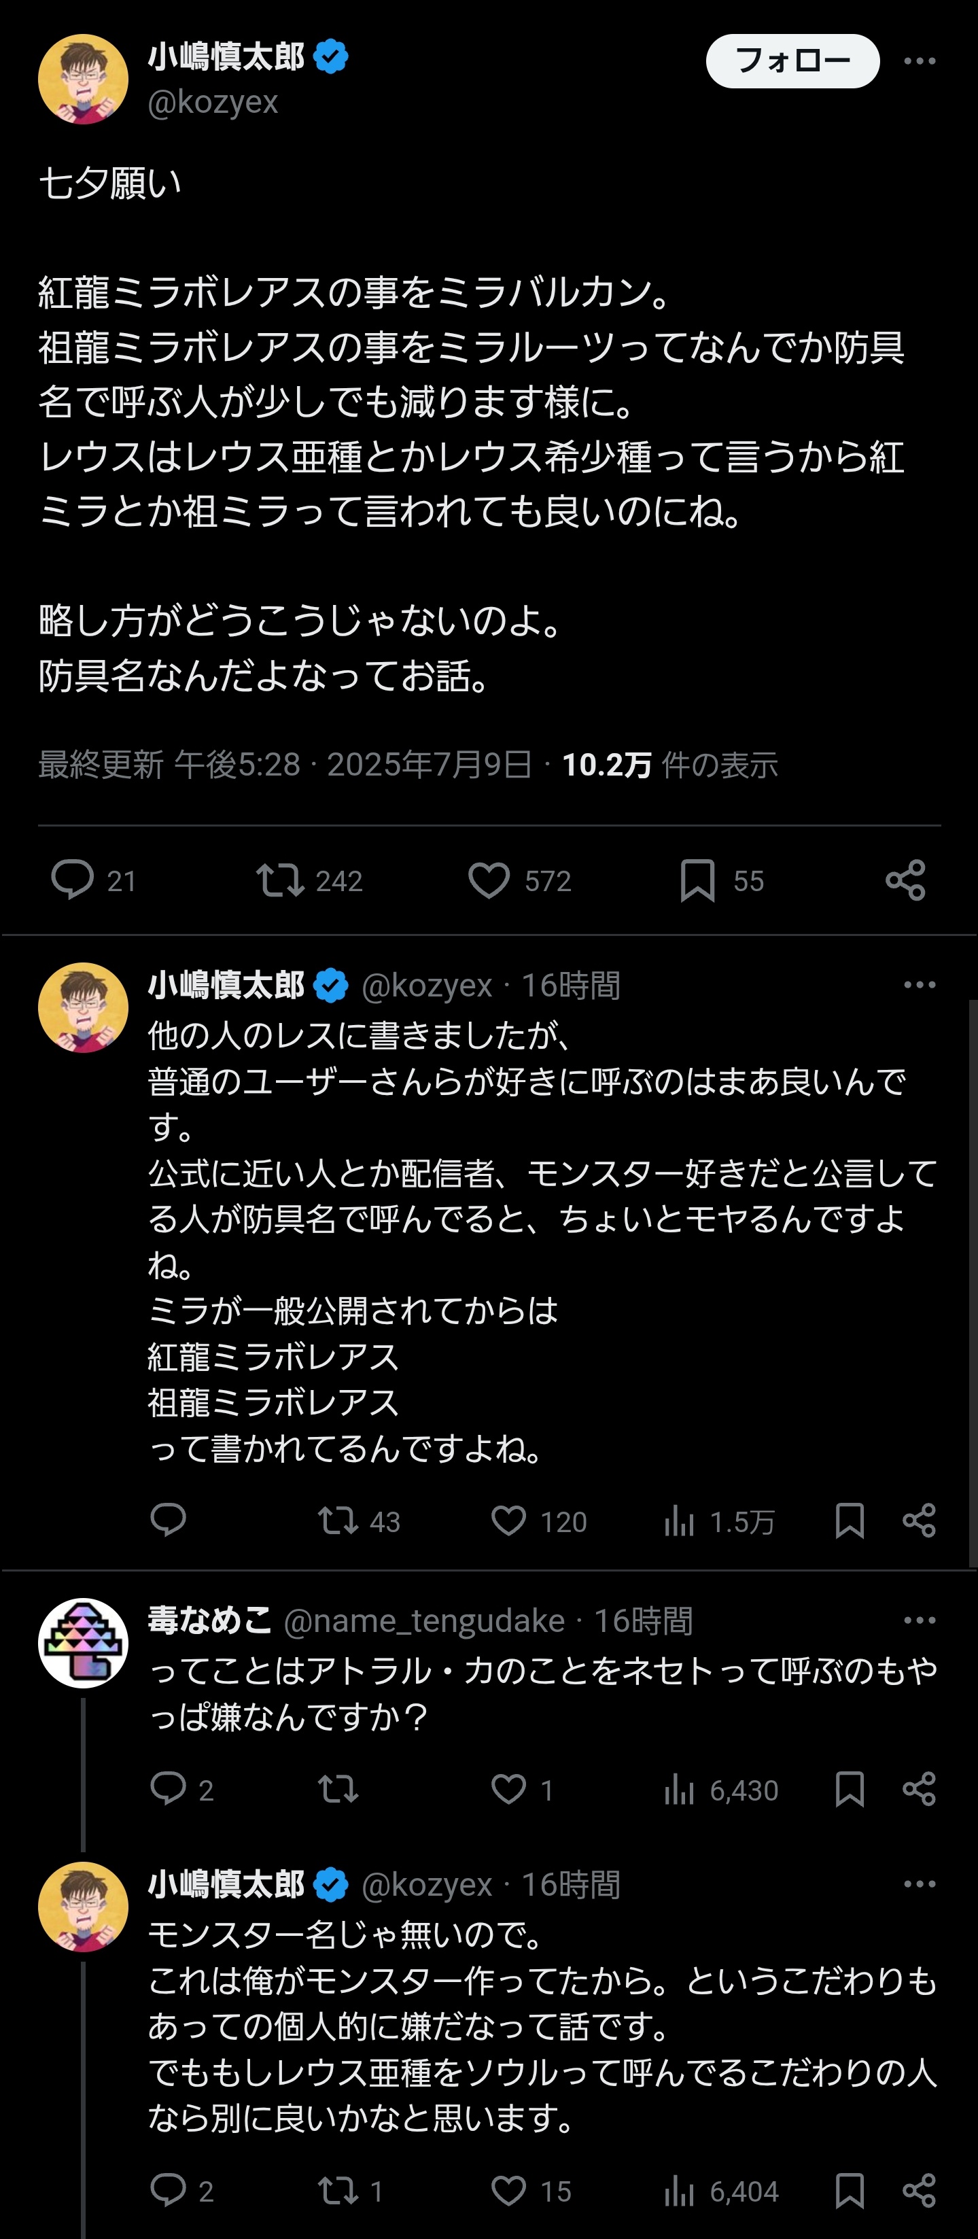This screenshot has height=2239, width=978.
Task: Bookmark 毒なめこ's reply
Action: [850, 1790]
